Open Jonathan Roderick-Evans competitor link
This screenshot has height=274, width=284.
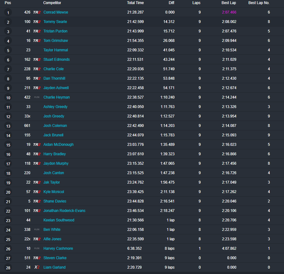(x=64, y=211)
